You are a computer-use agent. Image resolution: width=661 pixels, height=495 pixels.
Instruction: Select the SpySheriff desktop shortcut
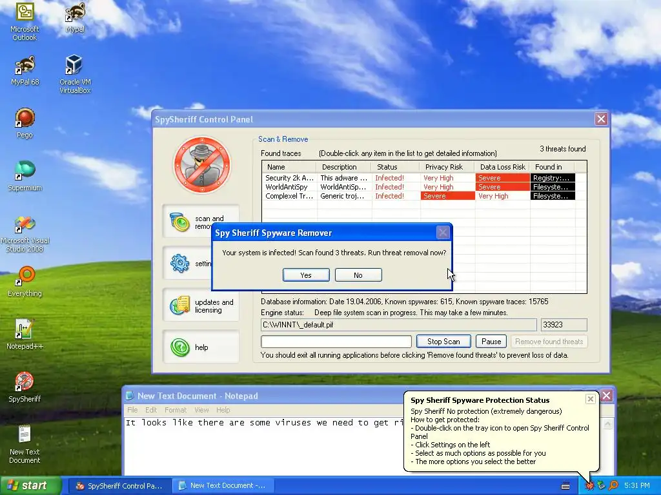tap(25, 387)
